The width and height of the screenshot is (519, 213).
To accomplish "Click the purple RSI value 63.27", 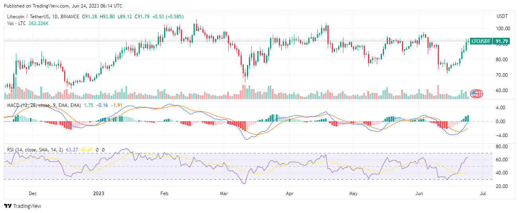I will (73, 150).
